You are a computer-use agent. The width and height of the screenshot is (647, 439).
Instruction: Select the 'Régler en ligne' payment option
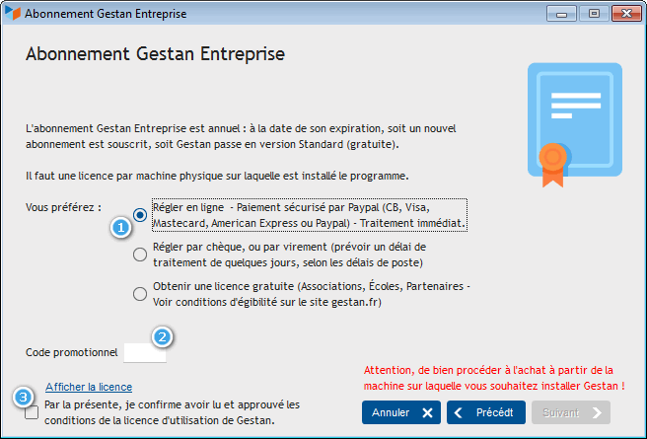(141, 215)
